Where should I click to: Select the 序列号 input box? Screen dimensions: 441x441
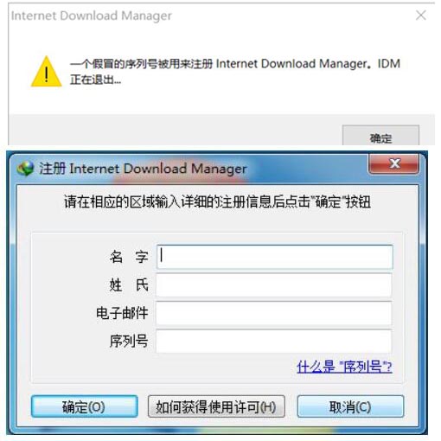click(274, 342)
